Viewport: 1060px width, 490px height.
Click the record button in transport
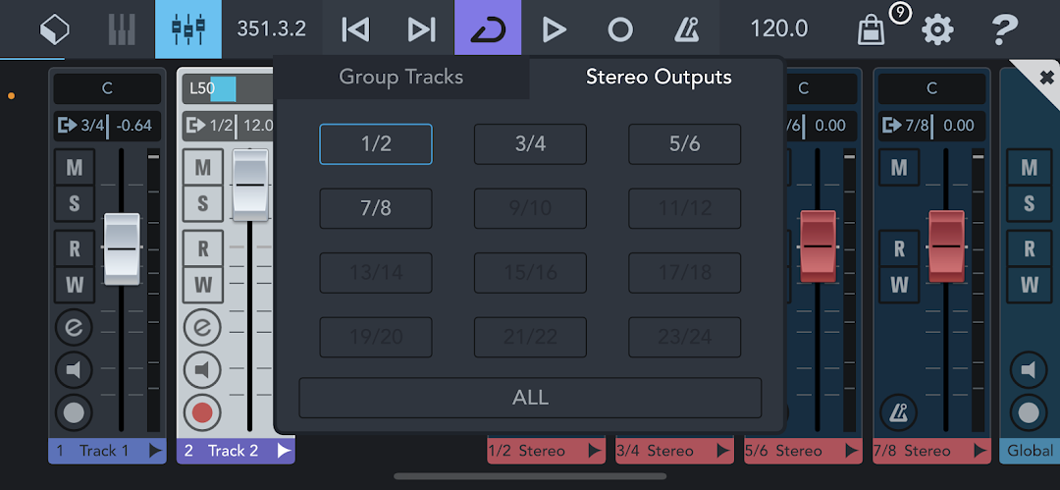click(x=620, y=29)
